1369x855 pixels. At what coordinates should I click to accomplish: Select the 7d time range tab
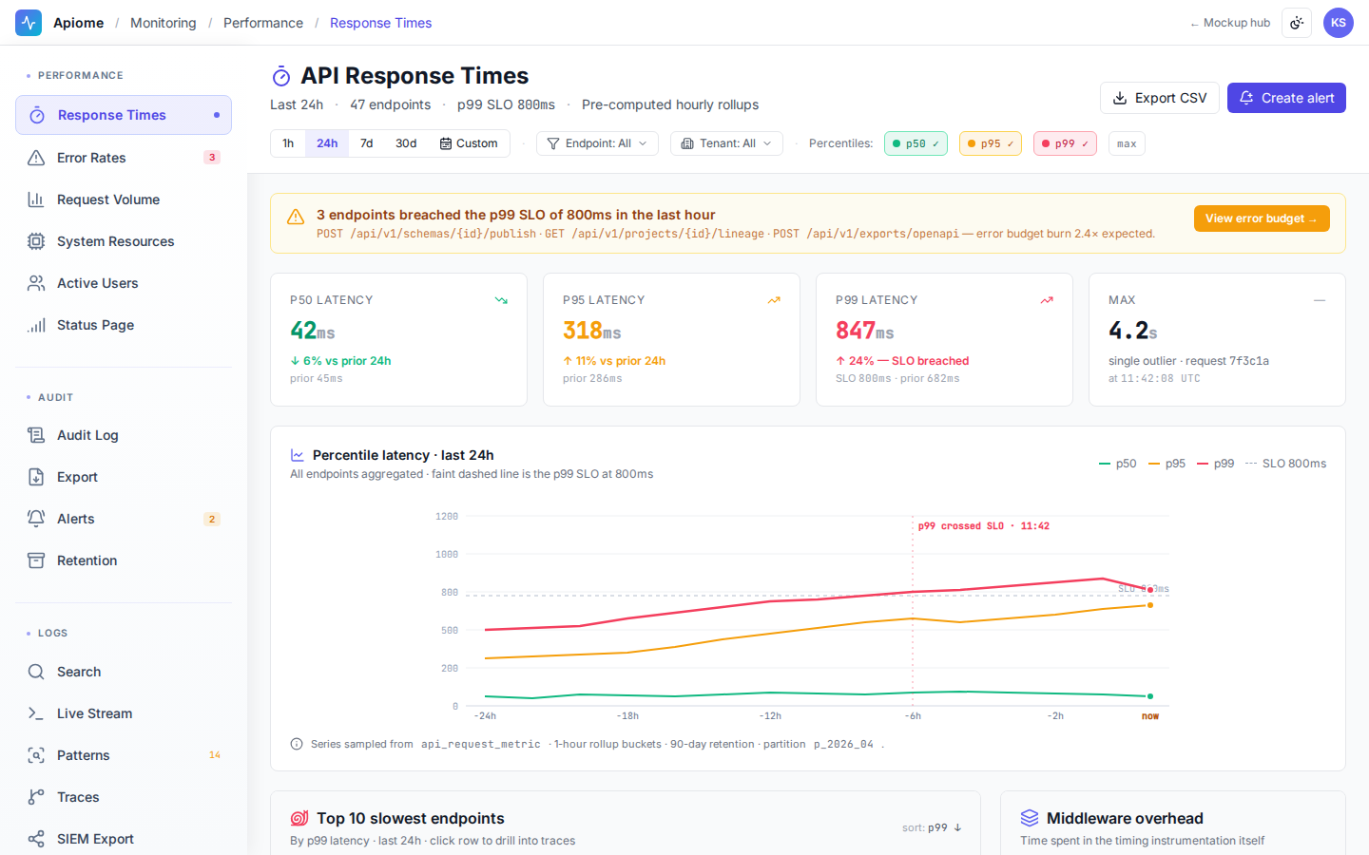click(x=366, y=143)
